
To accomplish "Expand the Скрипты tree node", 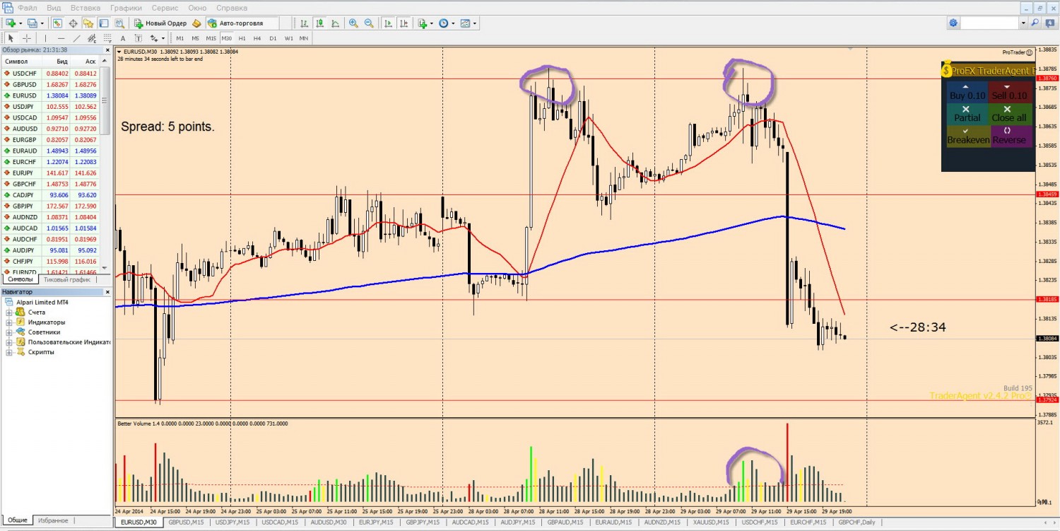I will pyautogui.click(x=9, y=351).
